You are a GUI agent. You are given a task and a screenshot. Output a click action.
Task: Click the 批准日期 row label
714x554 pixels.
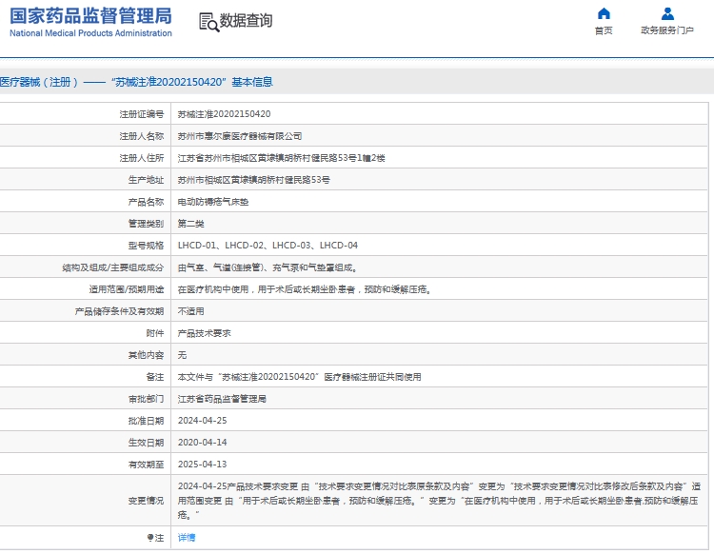(146, 421)
